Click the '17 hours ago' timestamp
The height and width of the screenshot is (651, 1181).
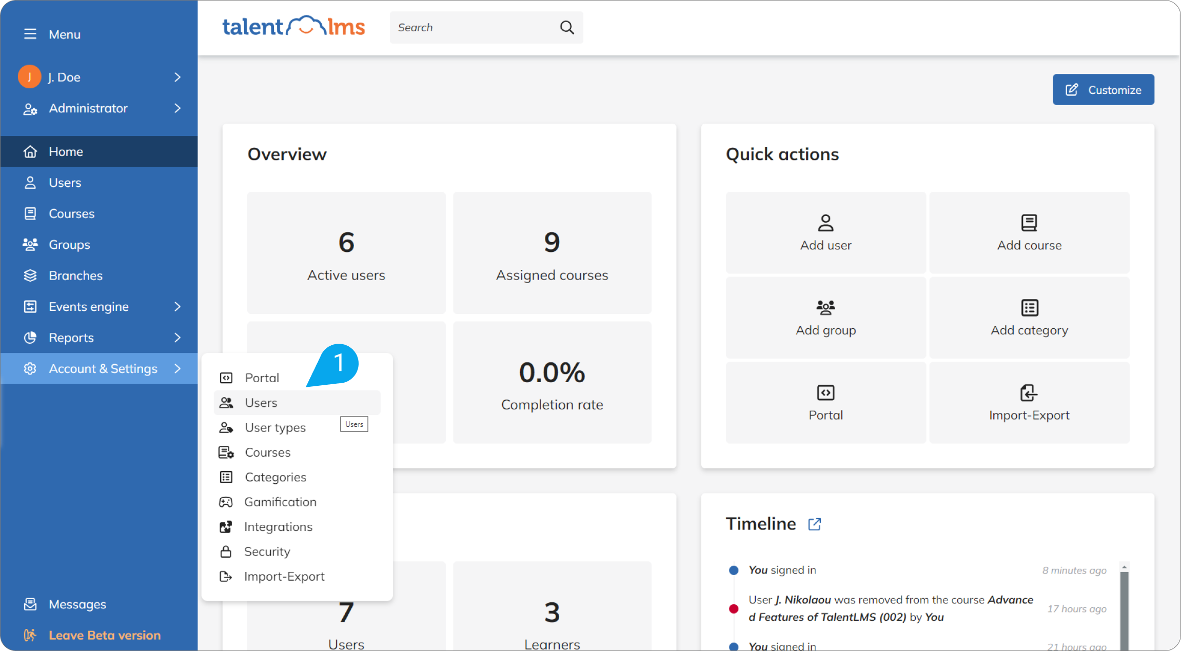1077,609
